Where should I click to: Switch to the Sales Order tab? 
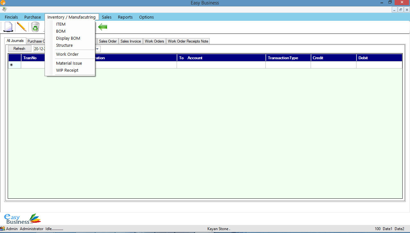click(108, 41)
